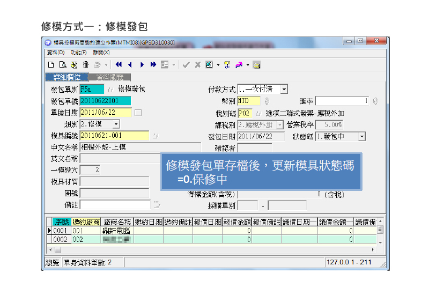Open the 資料(D) menu

coord(56,53)
